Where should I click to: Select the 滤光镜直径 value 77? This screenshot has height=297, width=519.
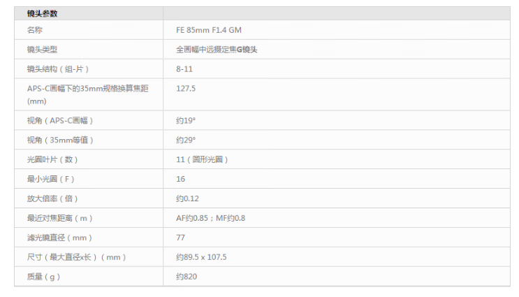[181, 238]
